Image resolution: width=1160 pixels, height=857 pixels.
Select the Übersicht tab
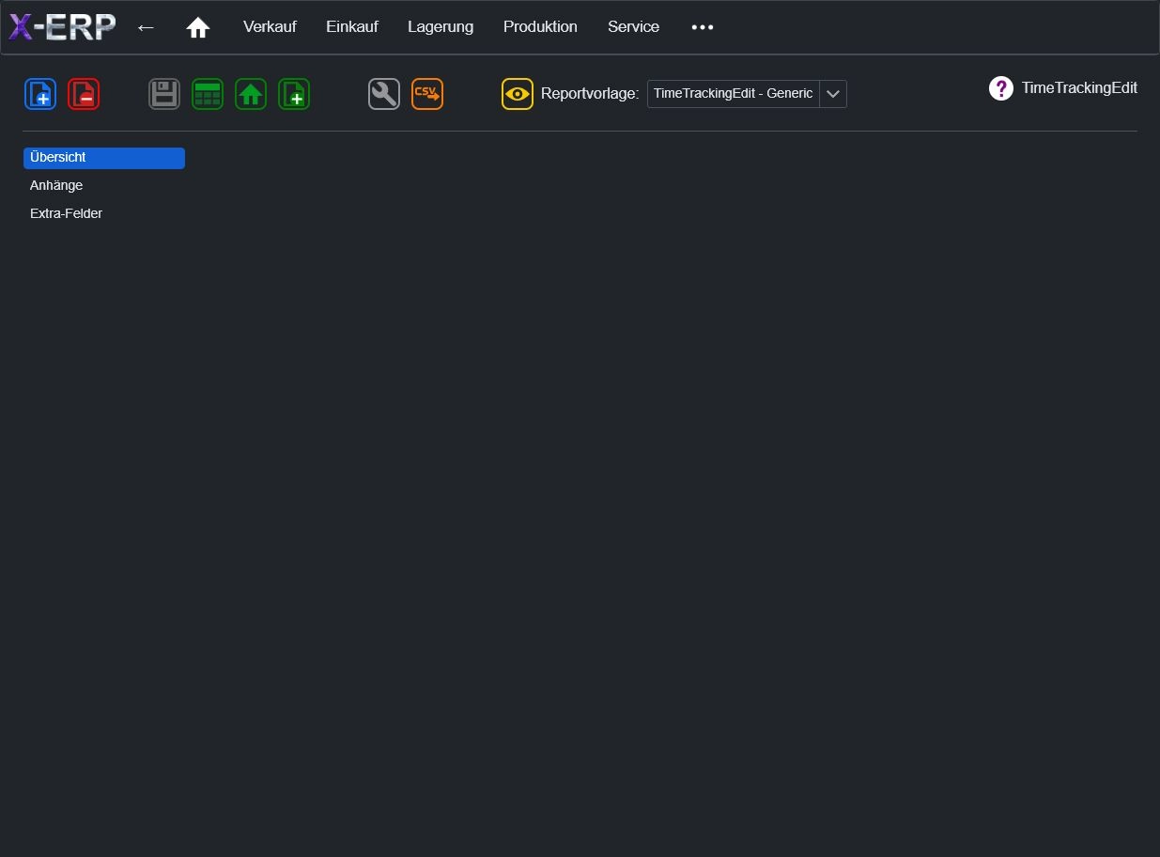pyautogui.click(x=104, y=158)
